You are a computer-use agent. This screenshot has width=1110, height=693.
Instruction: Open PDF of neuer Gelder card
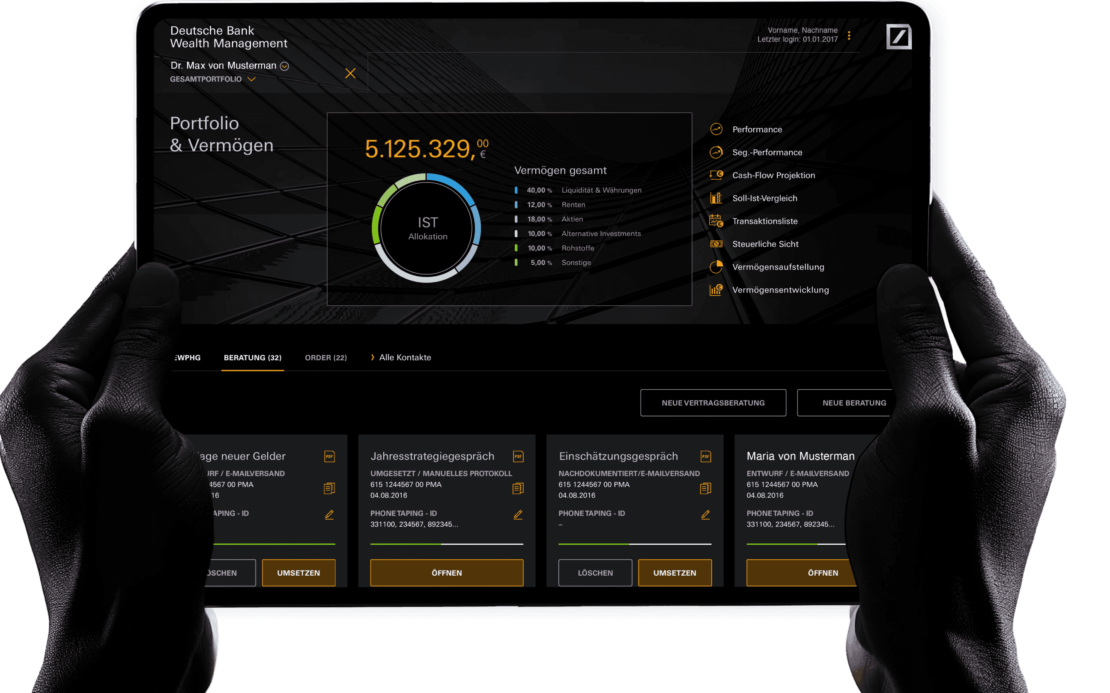tap(329, 457)
